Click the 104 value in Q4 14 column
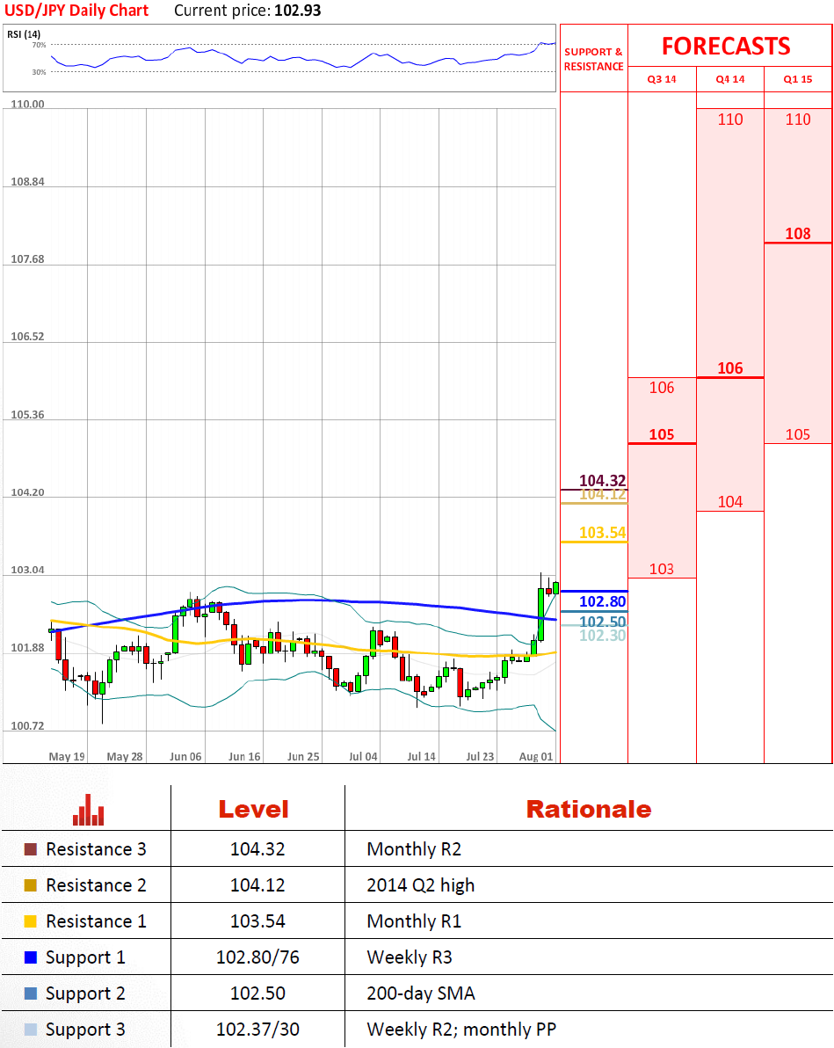Screen dimensions: 834x1048 click(x=729, y=502)
